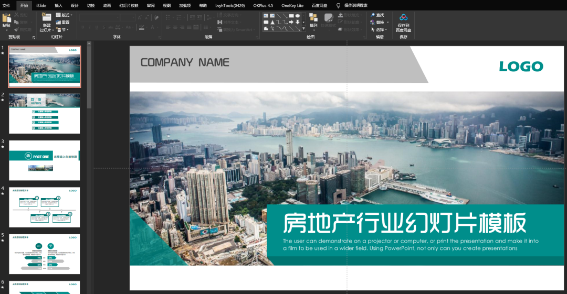Click the font color A button

tap(152, 27)
